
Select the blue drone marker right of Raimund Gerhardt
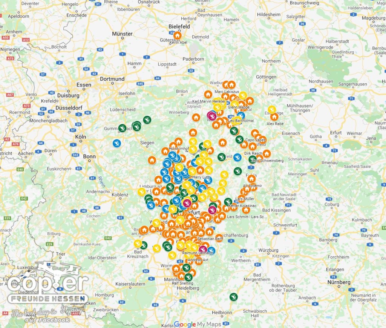(211, 250)
